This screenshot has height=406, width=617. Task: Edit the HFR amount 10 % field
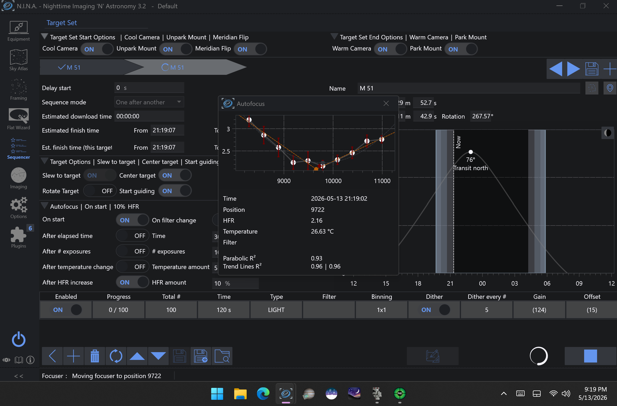tap(235, 283)
